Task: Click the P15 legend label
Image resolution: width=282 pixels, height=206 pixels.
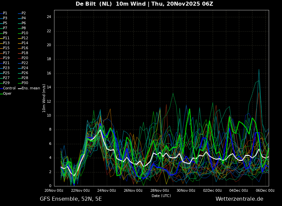Action: click(x=5, y=48)
